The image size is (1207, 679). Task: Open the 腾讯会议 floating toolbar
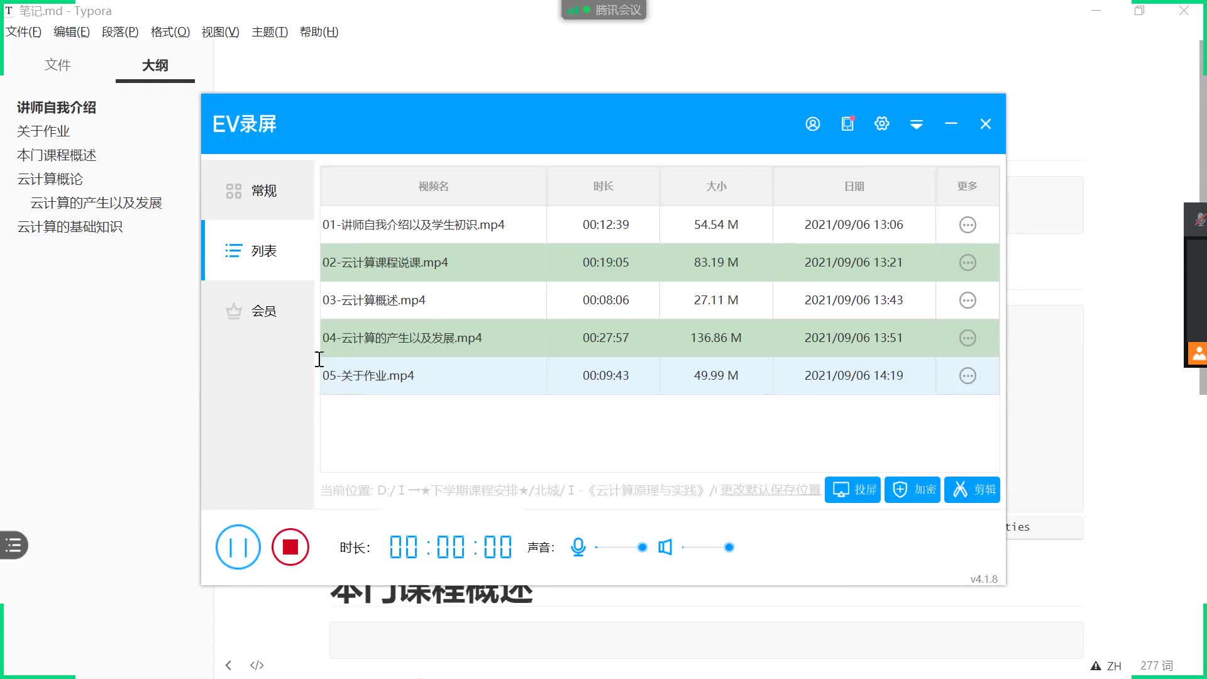click(603, 10)
